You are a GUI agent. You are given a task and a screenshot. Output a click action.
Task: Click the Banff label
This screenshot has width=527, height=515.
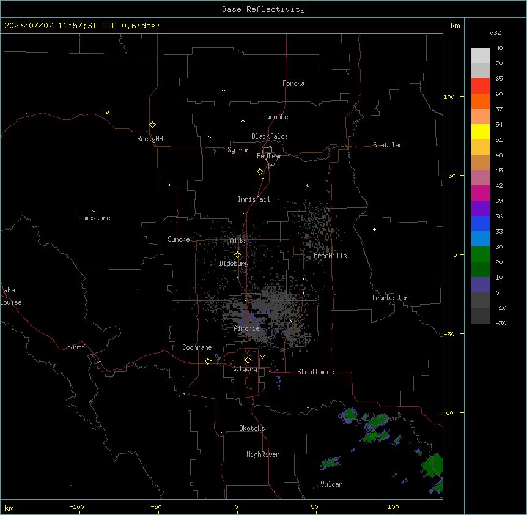click(76, 347)
